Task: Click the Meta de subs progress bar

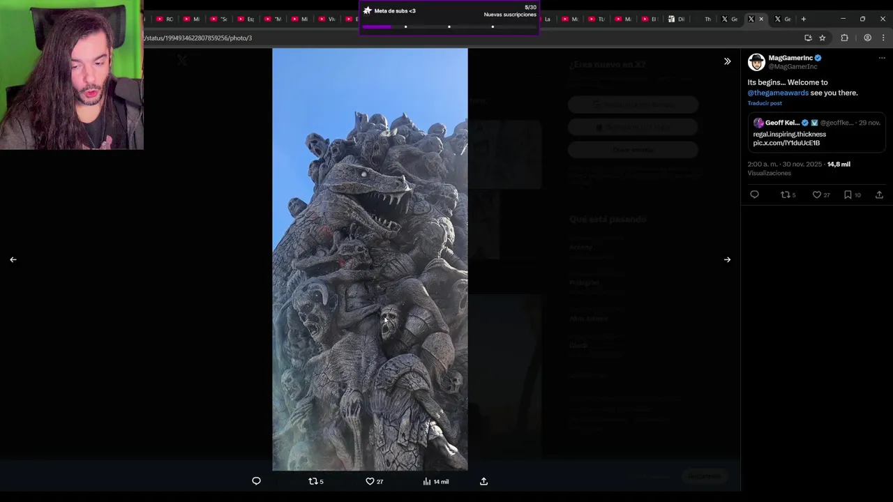Action: (x=449, y=26)
